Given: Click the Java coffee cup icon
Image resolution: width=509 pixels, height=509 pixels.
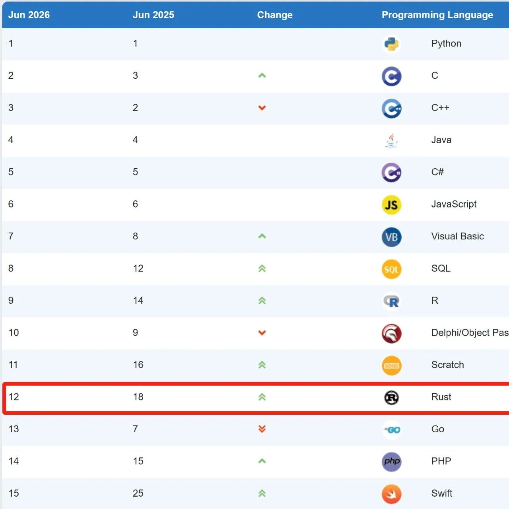Looking at the screenshot, I should click(x=391, y=140).
